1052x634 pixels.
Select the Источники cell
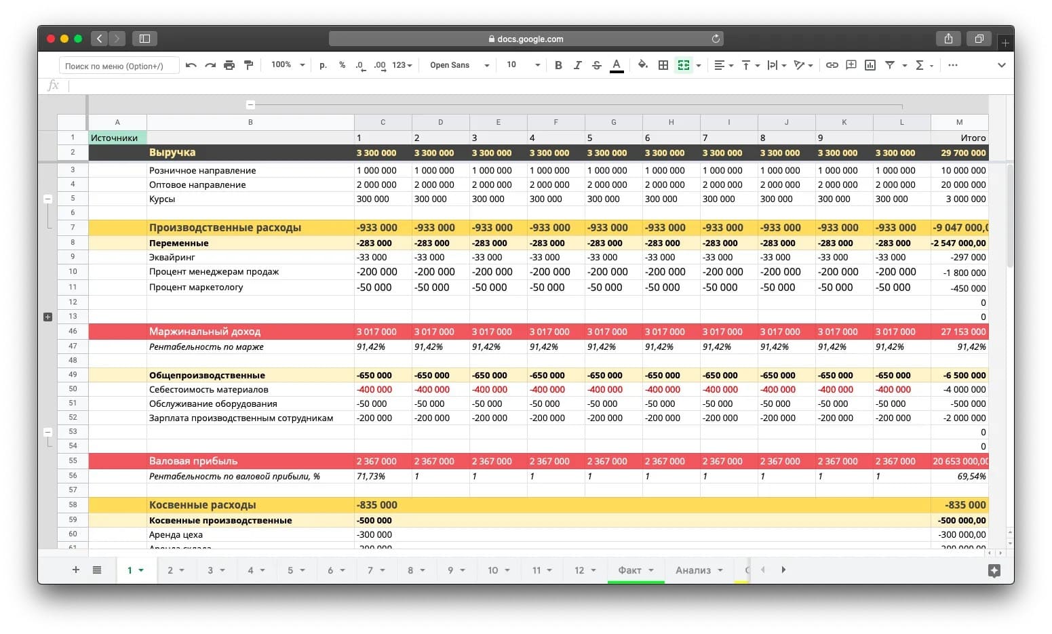(x=117, y=138)
